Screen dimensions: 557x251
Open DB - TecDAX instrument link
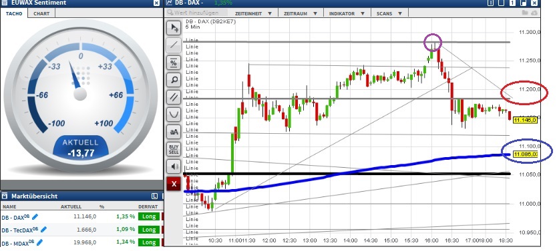click(x=20, y=230)
